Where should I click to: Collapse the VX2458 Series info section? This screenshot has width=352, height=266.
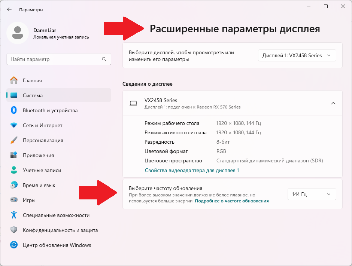pyautogui.click(x=333, y=103)
